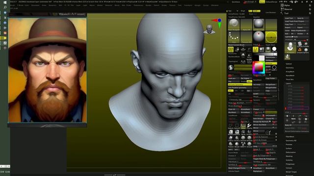This screenshot has height=176, width=314.
Task: Pick a hue in the color picker square
Action: [x=259, y=67]
